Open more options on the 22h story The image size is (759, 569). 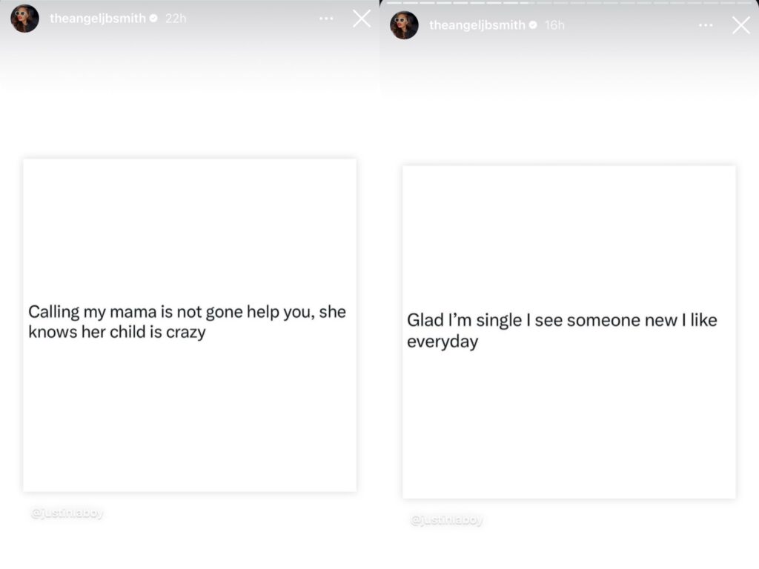(x=326, y=19)
